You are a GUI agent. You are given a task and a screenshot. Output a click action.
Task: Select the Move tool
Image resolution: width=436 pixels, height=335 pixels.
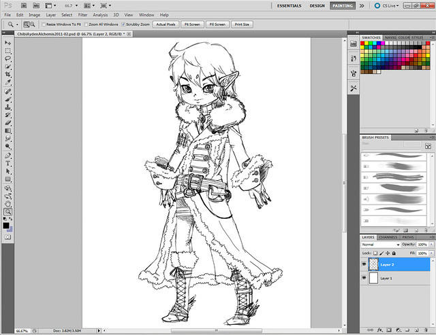pos(7,43)
